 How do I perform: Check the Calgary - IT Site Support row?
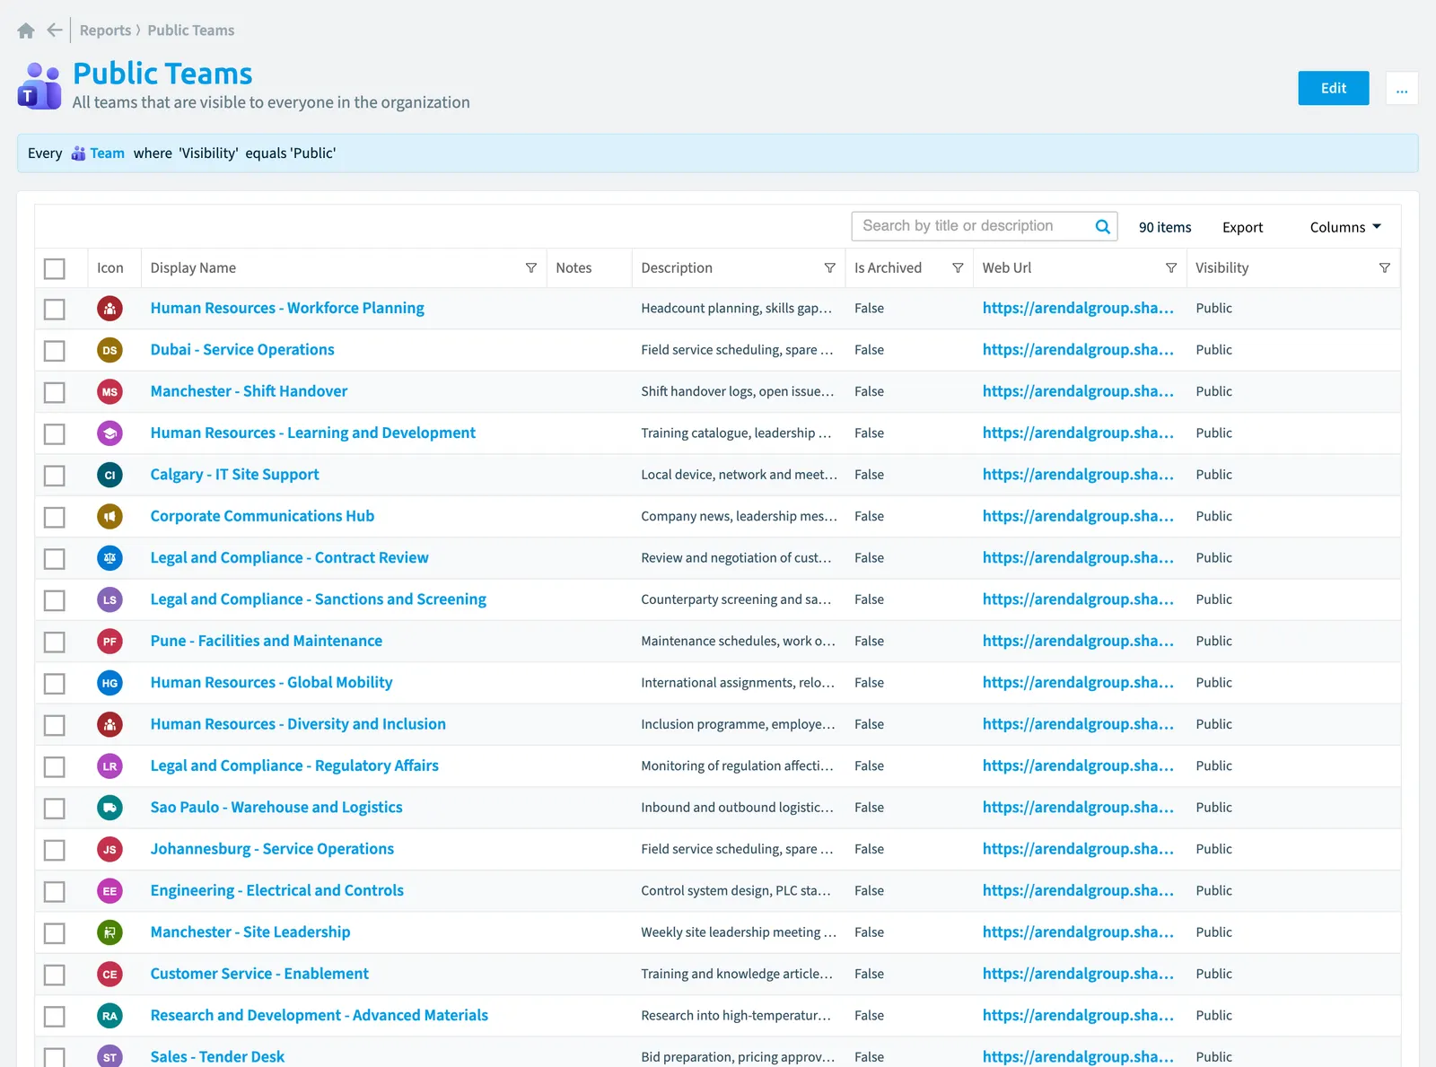tap(55, 476)
